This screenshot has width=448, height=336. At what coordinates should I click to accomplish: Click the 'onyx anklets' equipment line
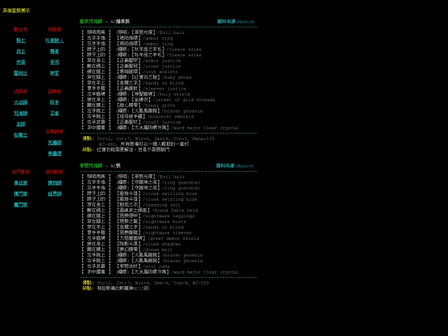coord(130,71)
